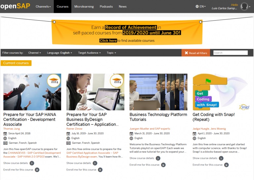
Task: Open the Business Technology Platform Tutorials thumbnail
Action: [158, 92]
